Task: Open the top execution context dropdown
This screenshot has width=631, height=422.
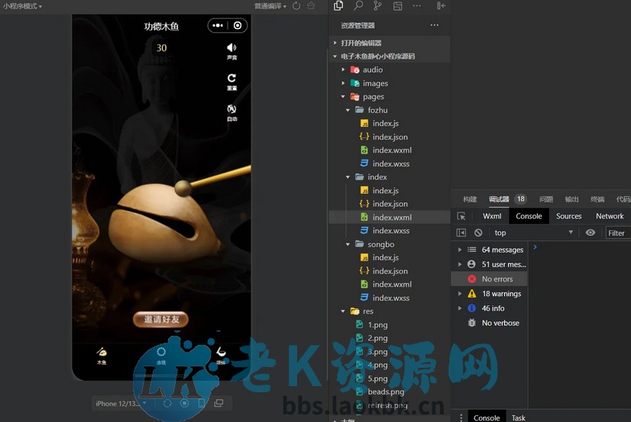Action: 534,233
